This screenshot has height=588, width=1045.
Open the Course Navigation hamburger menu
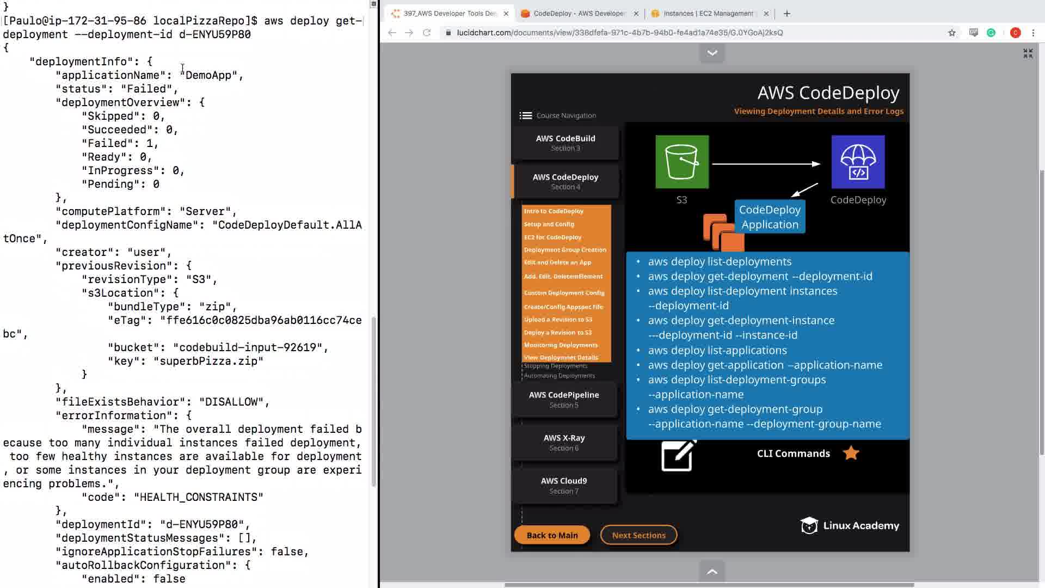coord(525,115)
